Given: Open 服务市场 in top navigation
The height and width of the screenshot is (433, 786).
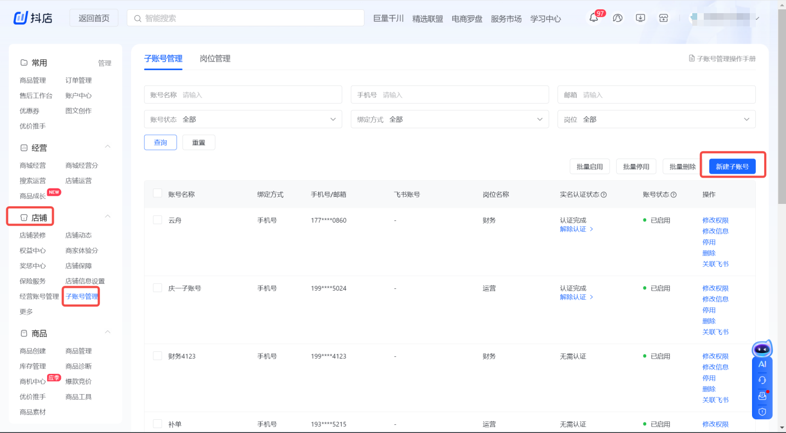Looking at the screenshot, I should coord(506,18).
